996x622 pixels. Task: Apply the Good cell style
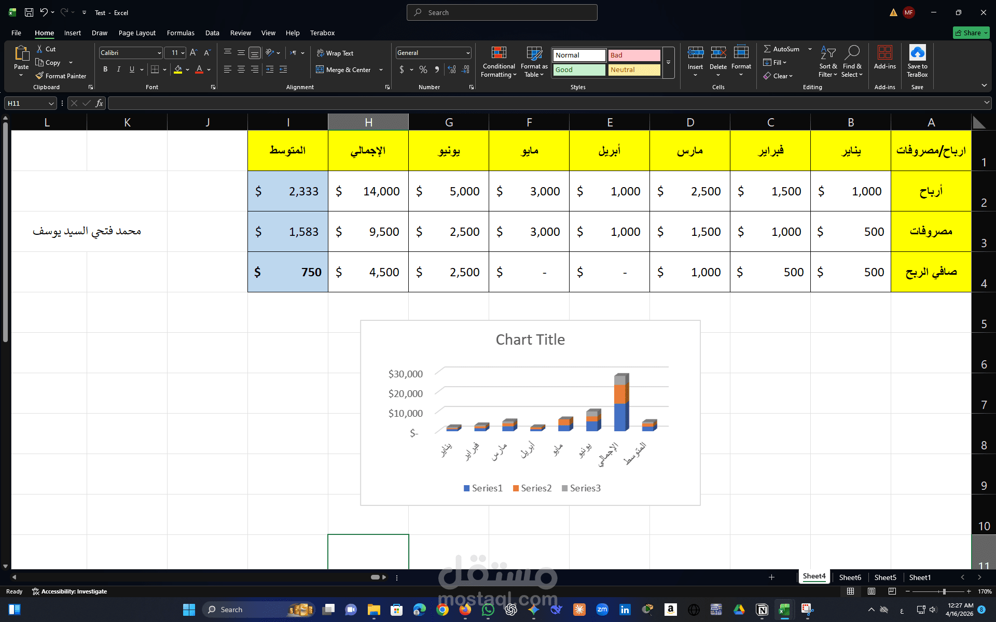[x=579, y=70]
